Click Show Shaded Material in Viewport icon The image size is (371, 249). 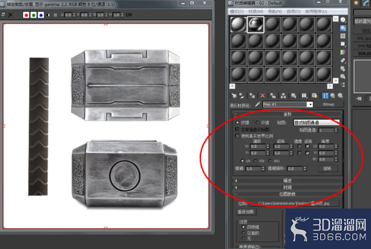pos(314,96)
